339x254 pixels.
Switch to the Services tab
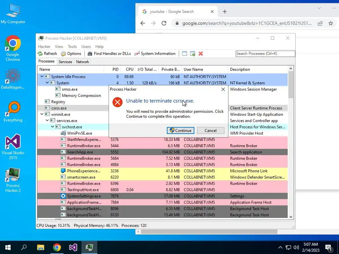pos(65,62)
